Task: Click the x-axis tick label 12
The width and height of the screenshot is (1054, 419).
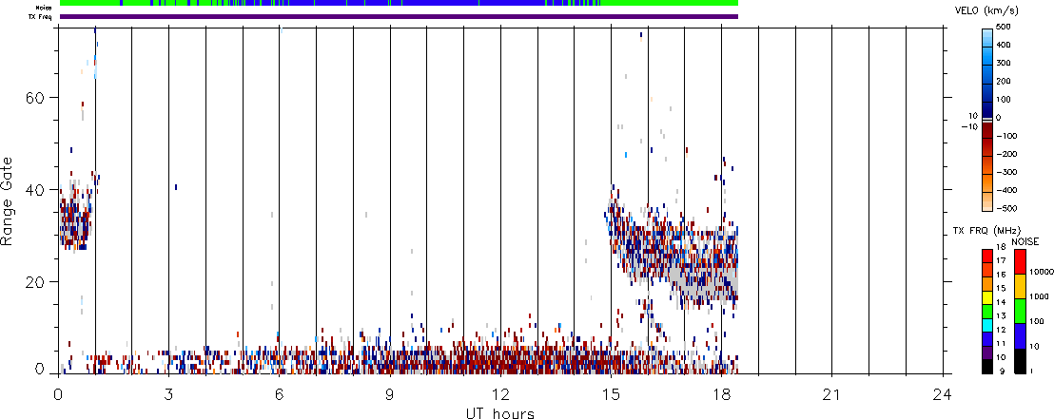Action: coord(500,393)
